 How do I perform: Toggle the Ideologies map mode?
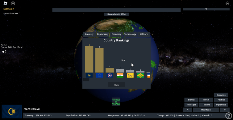(191, 105)
